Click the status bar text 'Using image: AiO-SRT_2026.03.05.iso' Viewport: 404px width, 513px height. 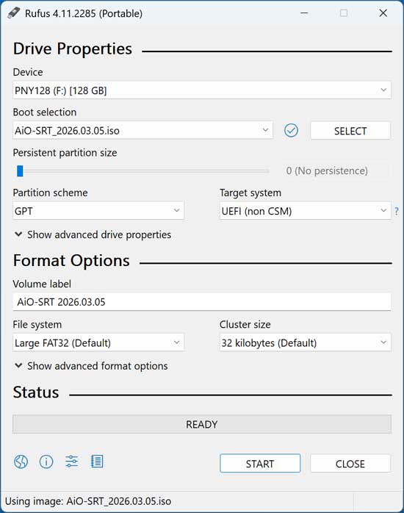tap(88, 501)
